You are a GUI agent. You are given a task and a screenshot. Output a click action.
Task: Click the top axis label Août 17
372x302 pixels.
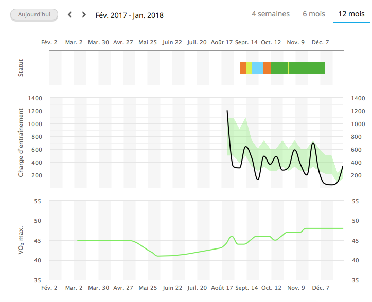pos(221,42)
